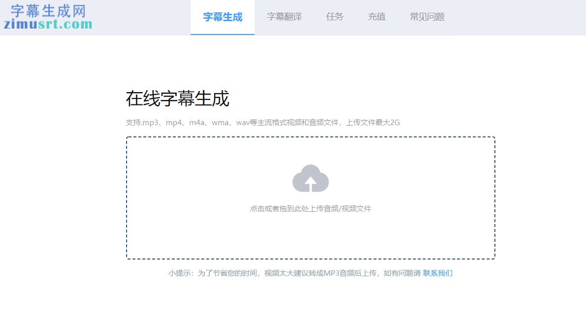Go to the 任务 tab
586x325 pixels.
[334, 17]
